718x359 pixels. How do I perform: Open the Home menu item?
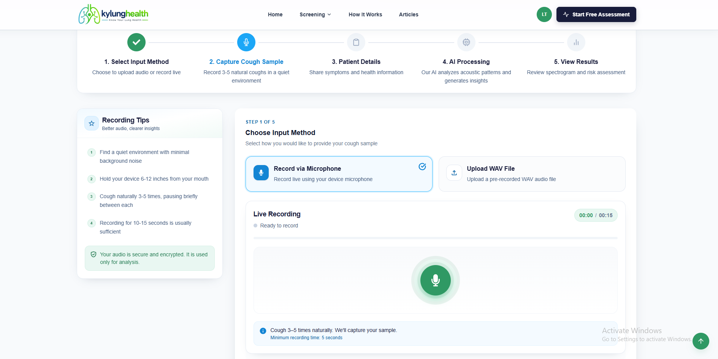pyautogui.click(x=275, y=14)
